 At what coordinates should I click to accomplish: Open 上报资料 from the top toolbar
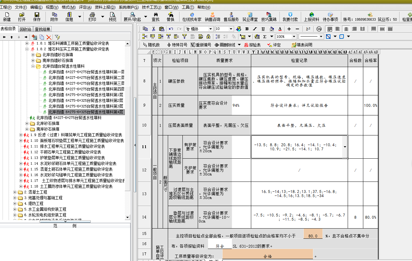pyautogui.click(x=311, y=17)
